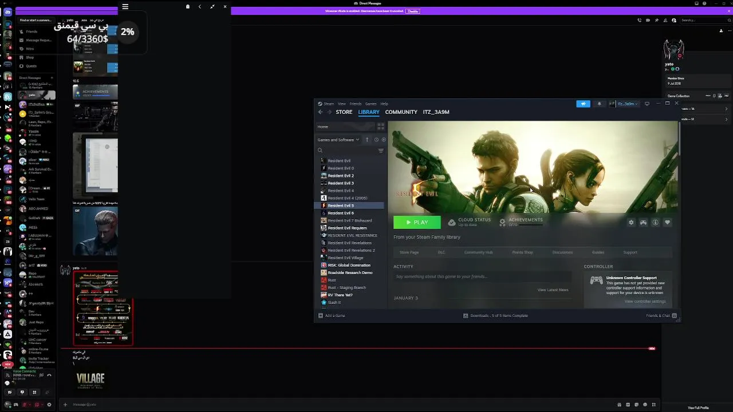
Task: Select Resident Evil 6 in library list
Action: point(341,213)
